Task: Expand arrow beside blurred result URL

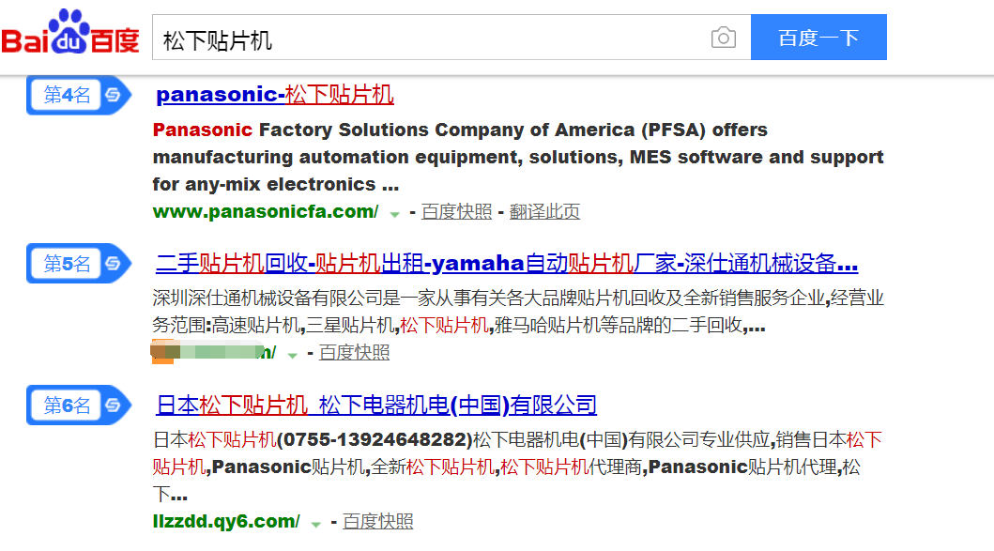Action: [292, 355]
